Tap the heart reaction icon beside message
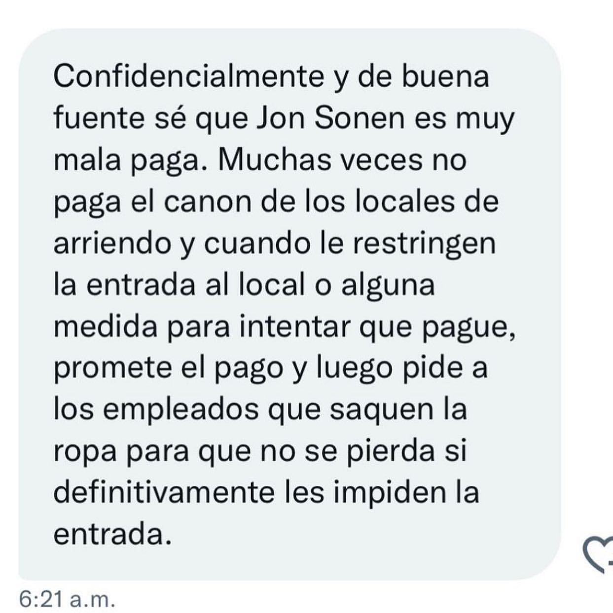The height and width of the screenshot is (613, 613). [x=598, y=554]
